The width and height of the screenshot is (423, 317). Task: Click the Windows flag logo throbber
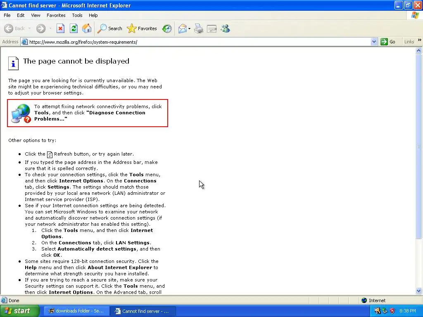click(416, 15)
